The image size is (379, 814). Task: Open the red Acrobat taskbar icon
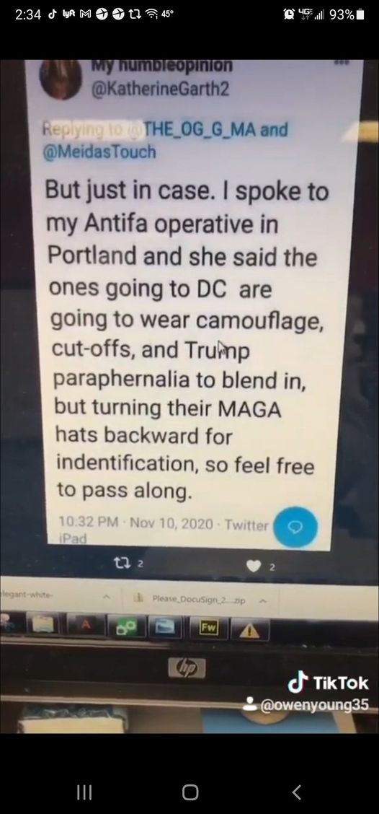pos(86,624)
